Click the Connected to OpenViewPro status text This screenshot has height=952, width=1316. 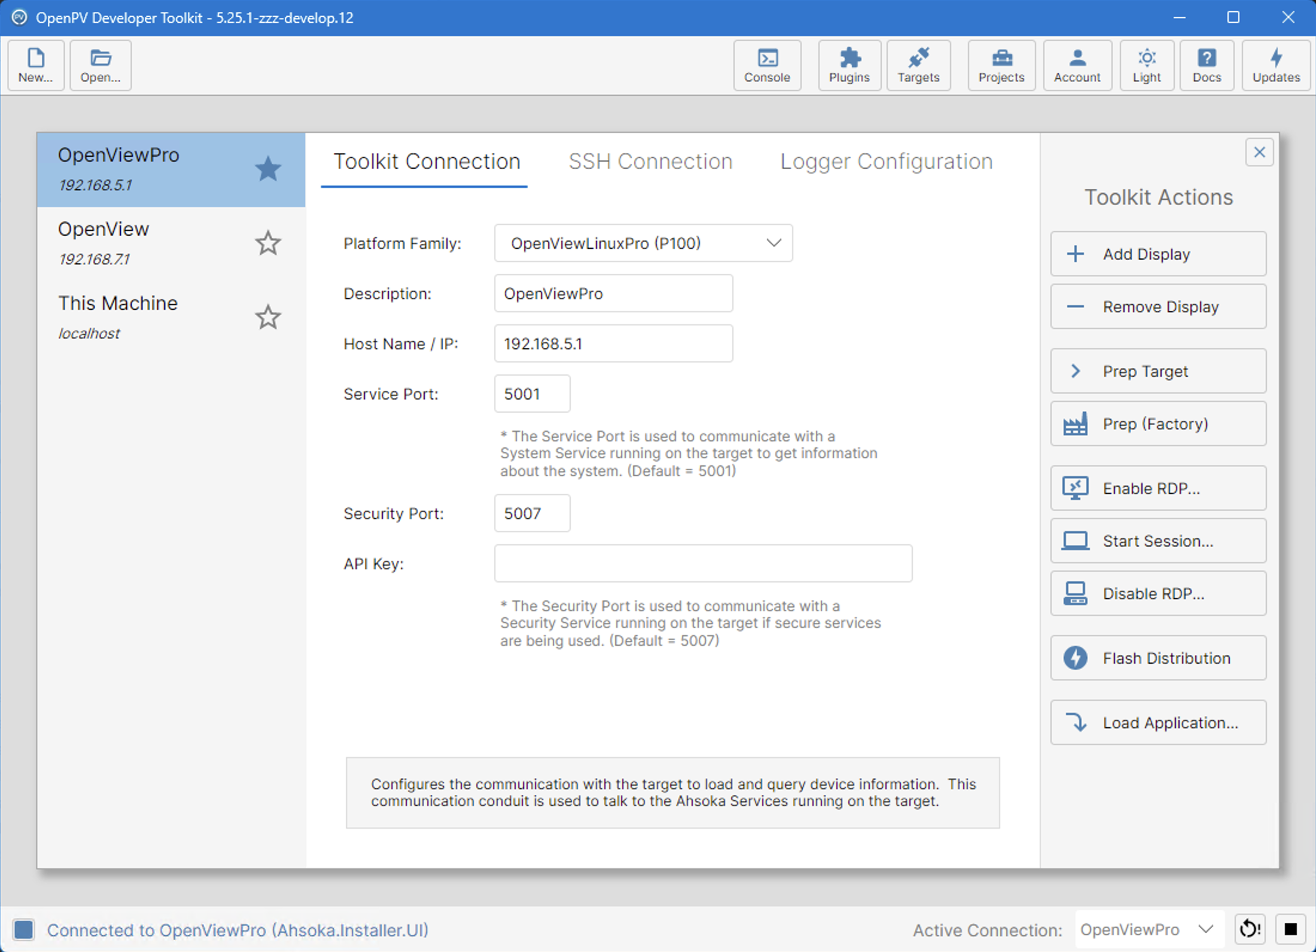[238, 930]
